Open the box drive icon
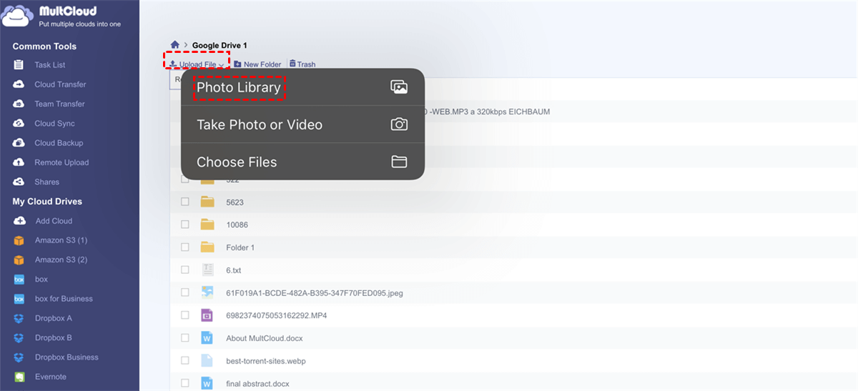Image resolution: width=858 pixels, height=391 pixels. coord(20,279)
